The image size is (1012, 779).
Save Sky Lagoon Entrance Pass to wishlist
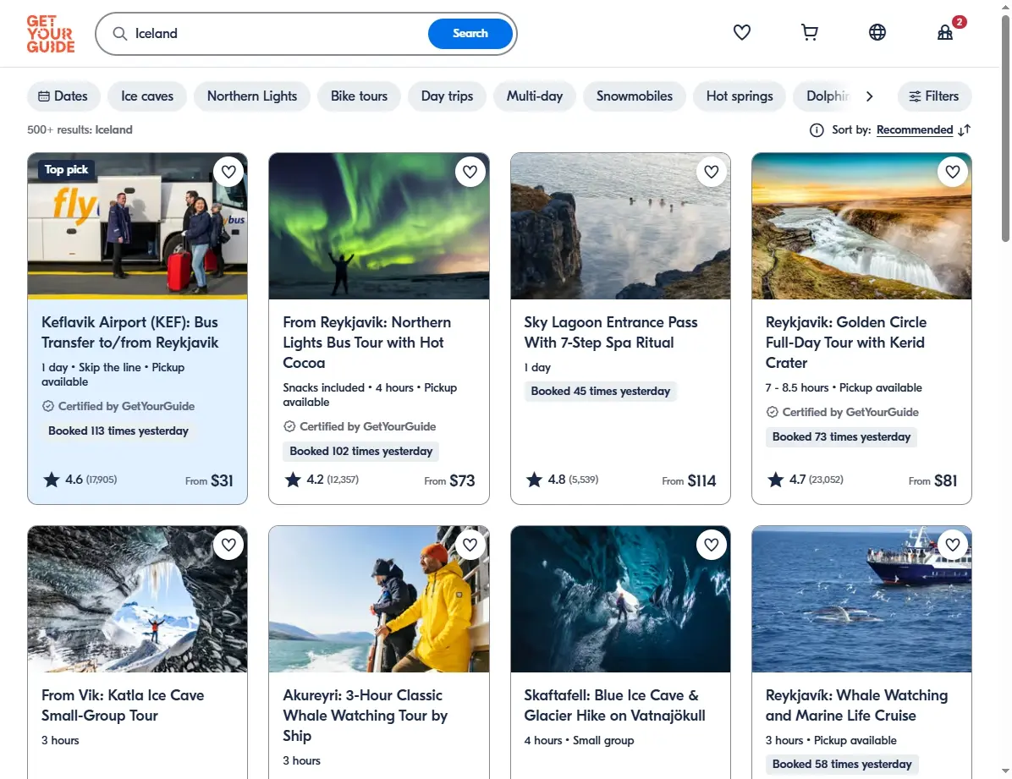[712, 172]
